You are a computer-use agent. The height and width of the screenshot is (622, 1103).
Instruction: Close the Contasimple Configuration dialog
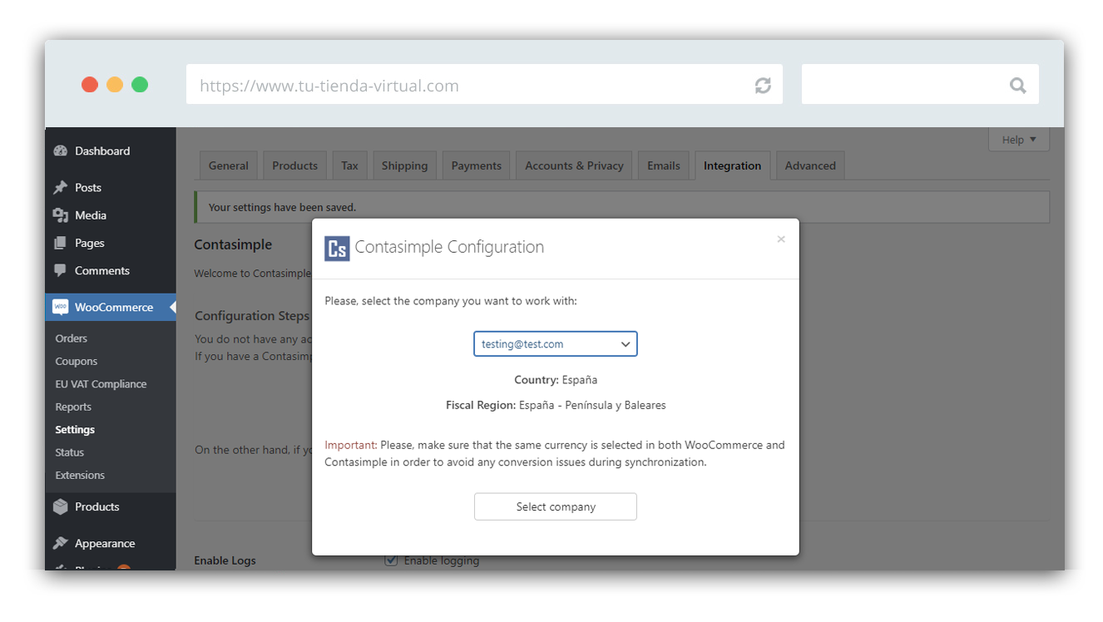point(781,239)
